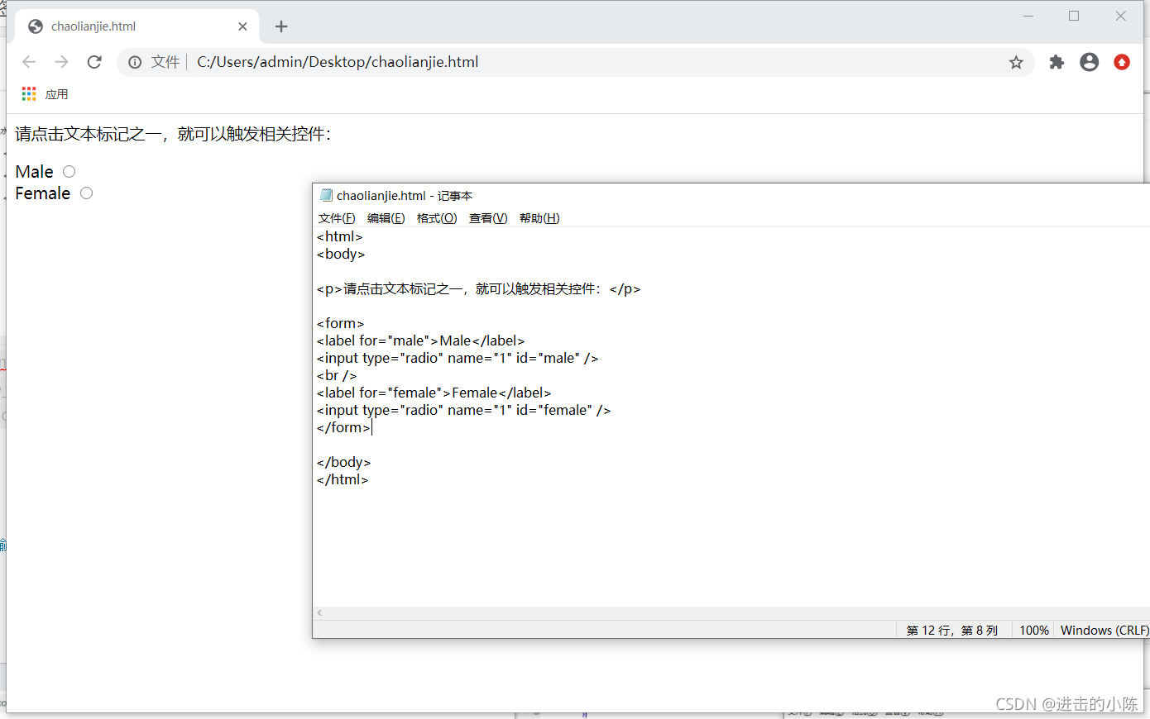Open Notepad's 文件(F) menu
The height and width of the screenshot is (719, 1150).
tap(337, 218)
